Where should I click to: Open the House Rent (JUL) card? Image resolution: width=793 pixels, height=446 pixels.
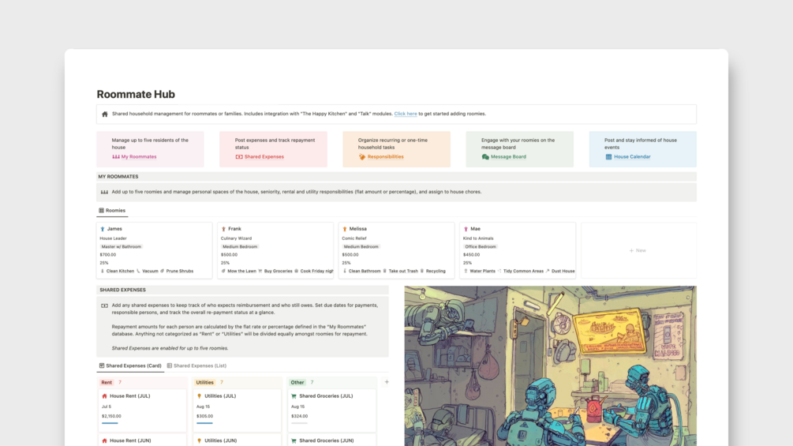(142, 410)
